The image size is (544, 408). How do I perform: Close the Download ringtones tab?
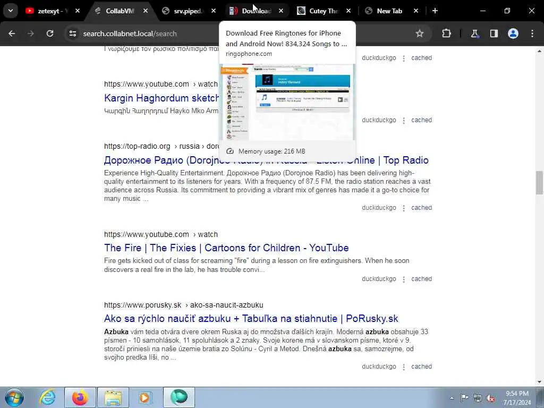coord(281,11)
